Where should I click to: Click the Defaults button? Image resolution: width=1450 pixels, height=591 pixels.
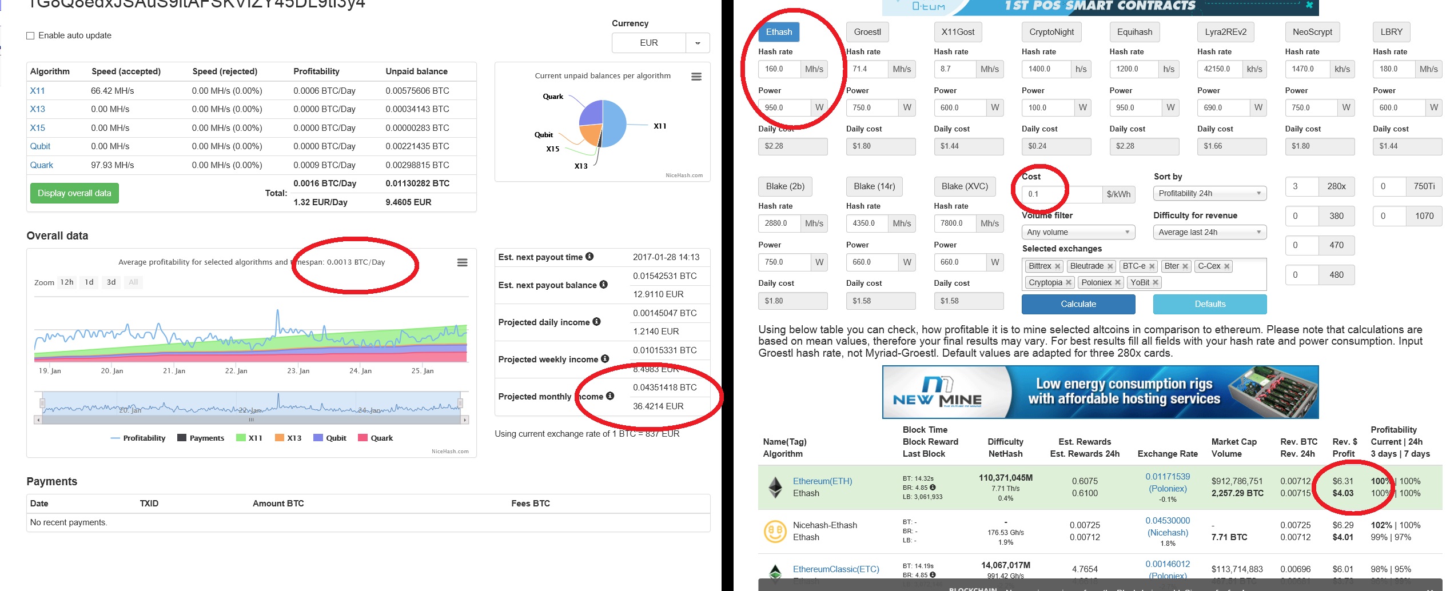(1210, 304)
